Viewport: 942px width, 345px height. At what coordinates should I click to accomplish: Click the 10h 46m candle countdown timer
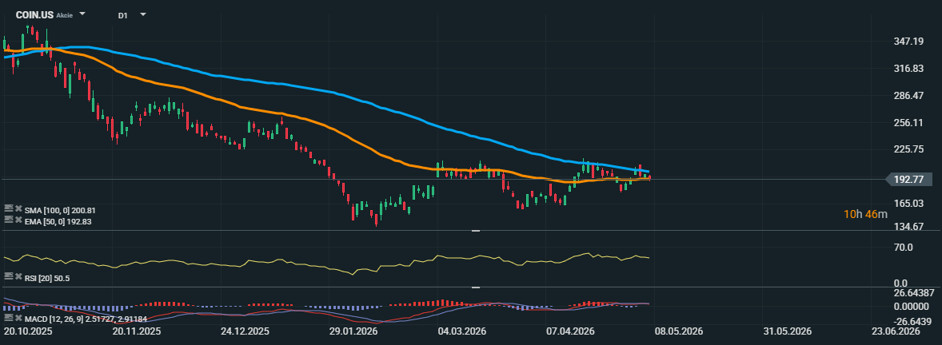point(865,213)
